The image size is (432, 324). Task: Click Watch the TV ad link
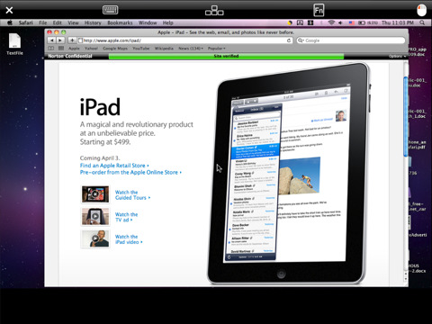coord(126,217)
